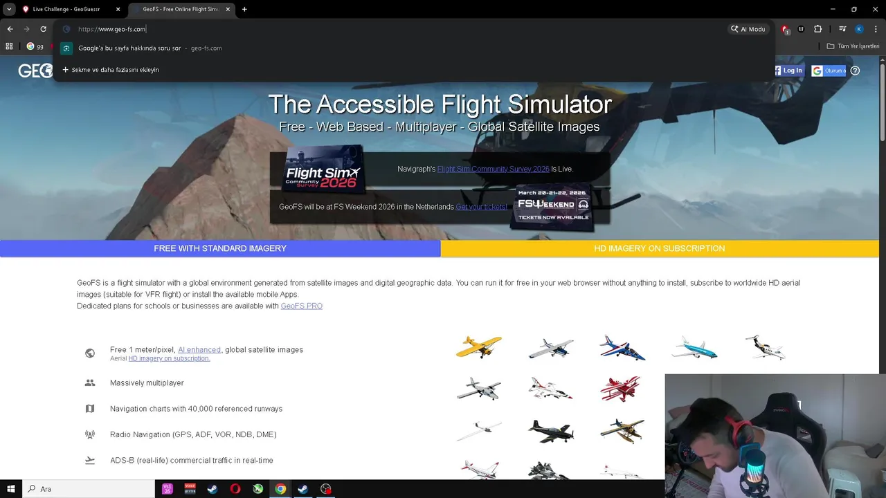Open the GeoFS PRO link
Screen dimensions: 886x498
click(302, 306)
